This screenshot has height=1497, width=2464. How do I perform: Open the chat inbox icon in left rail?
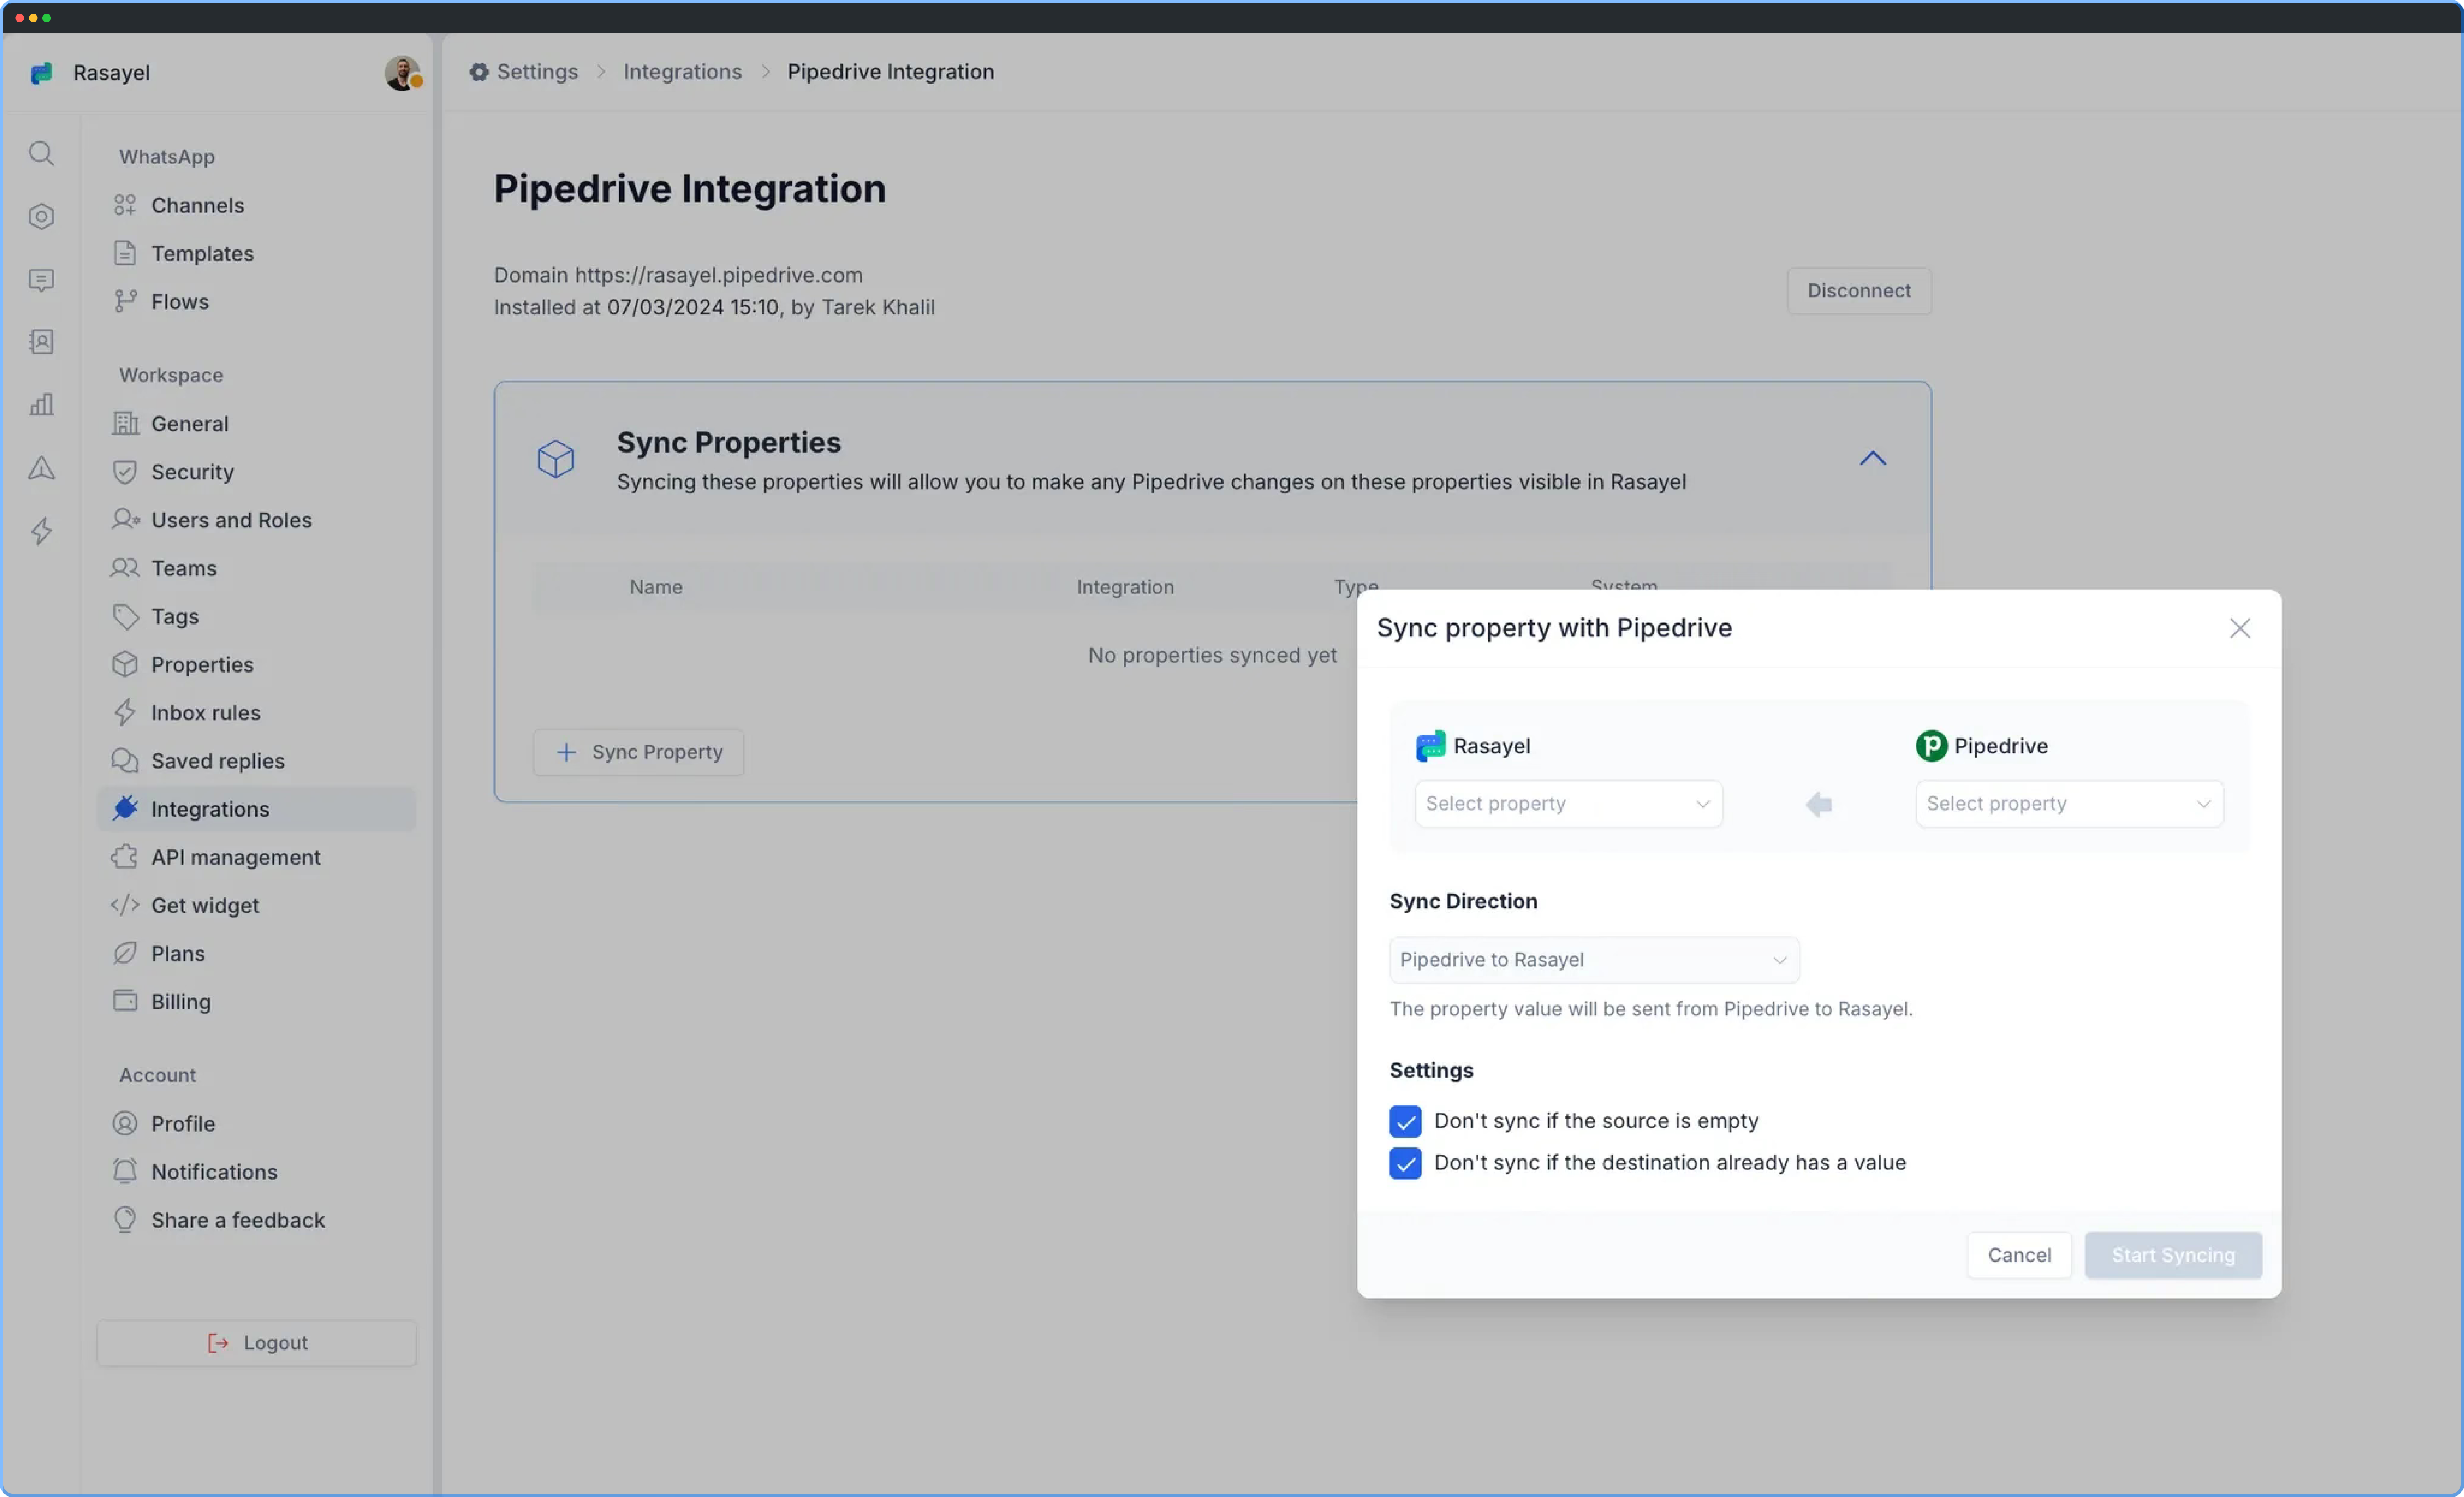click(41, 280)
